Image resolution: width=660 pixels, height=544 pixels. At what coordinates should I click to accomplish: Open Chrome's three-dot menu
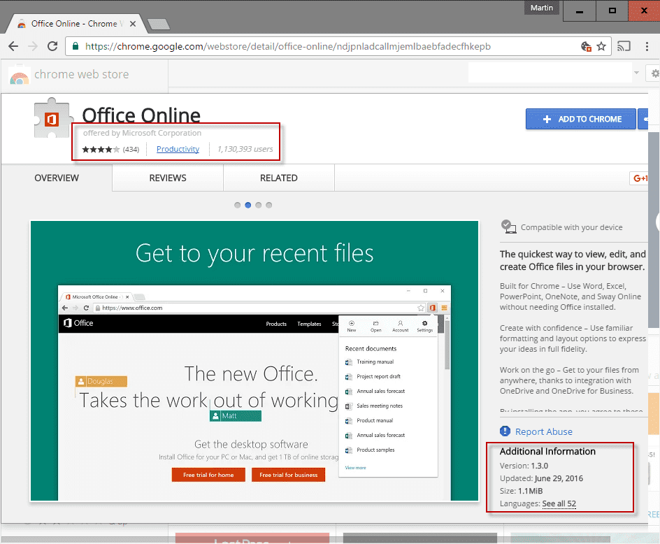pyautogui.click(x=647, y=46)
